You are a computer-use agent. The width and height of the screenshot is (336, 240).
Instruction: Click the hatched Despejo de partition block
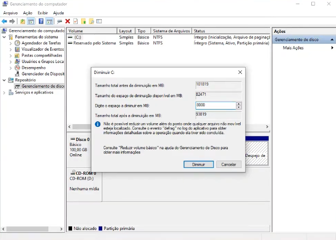257,153
